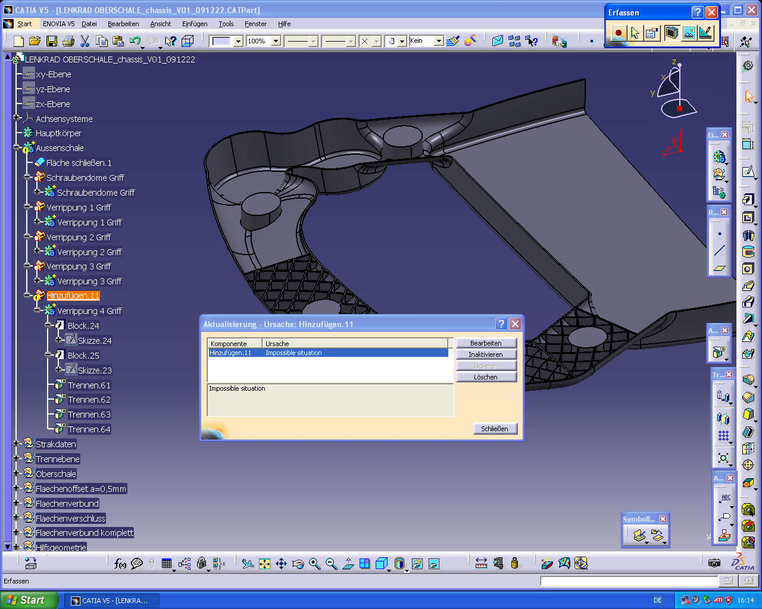Click the command input field at bottom
762x609 pixels.
[x=629, y=580]
